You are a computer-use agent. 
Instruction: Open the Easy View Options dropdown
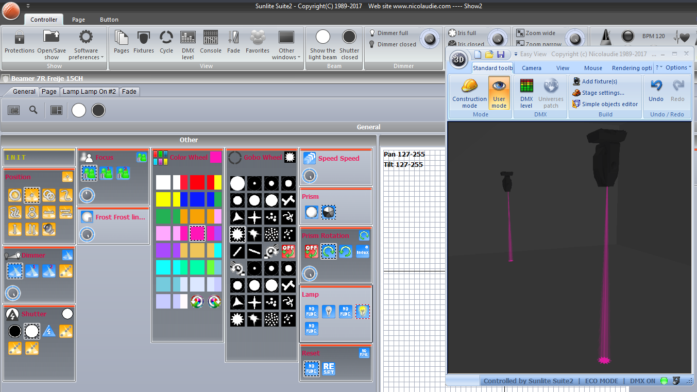(678, 67)
